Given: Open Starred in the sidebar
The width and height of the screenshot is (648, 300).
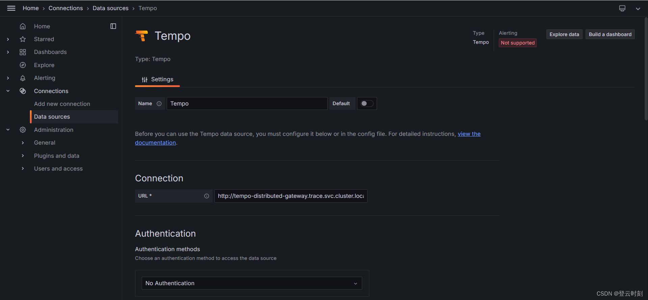Looking at the screenshot, I should click(x=44, y=39).
